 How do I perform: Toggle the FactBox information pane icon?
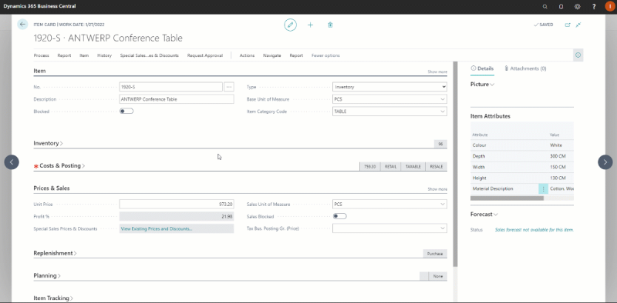coord(578,55)
